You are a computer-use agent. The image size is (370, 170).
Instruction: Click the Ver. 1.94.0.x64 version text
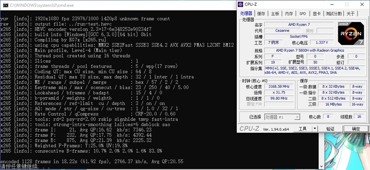point(276,129)
